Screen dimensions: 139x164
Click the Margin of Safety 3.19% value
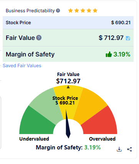[x=122, y=54]
